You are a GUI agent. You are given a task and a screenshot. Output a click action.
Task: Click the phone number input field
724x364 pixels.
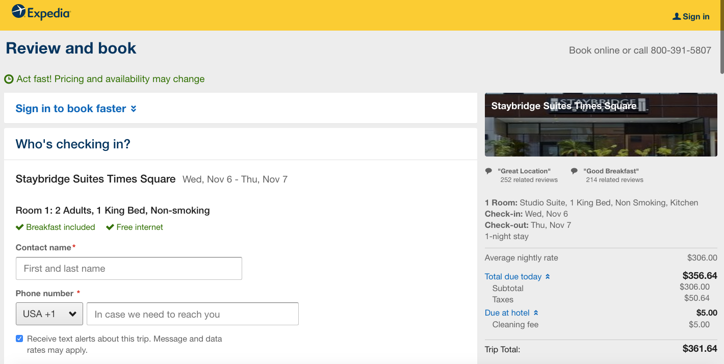click(192, 314)
